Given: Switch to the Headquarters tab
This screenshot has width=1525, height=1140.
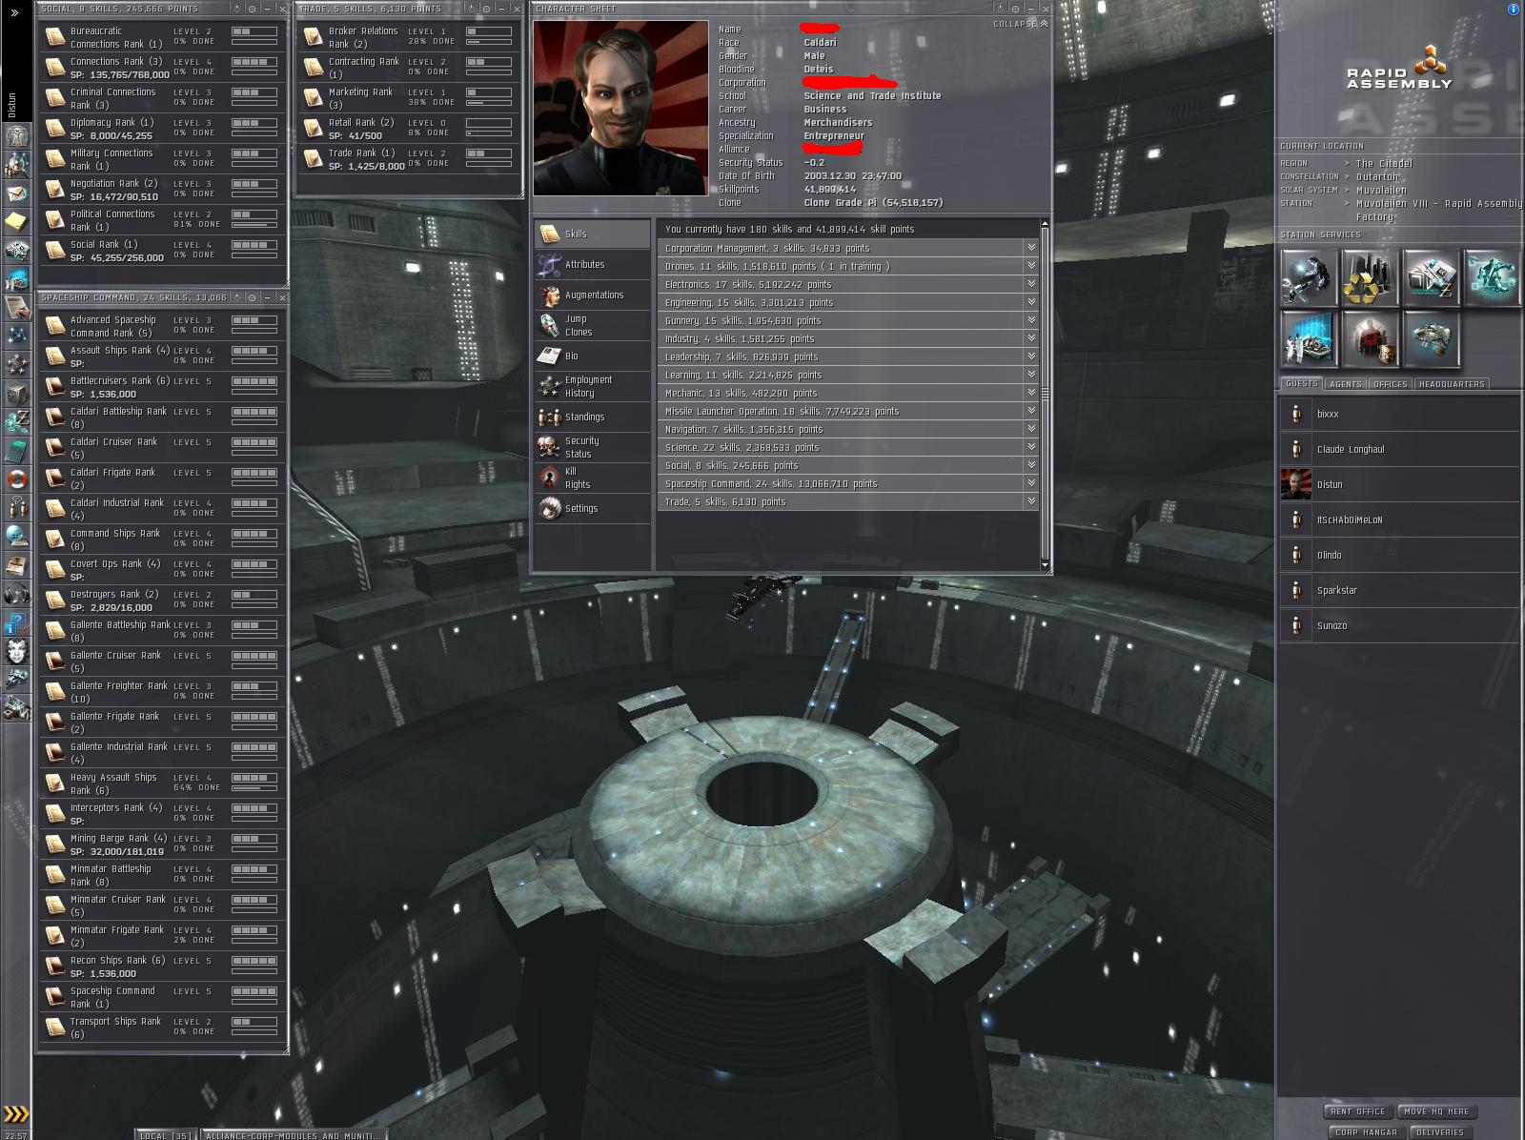Looking at the screenshot, I should tap(1451, 384).
